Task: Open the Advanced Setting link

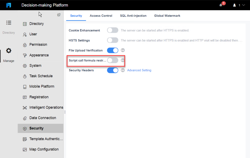Action: point(139,70)
